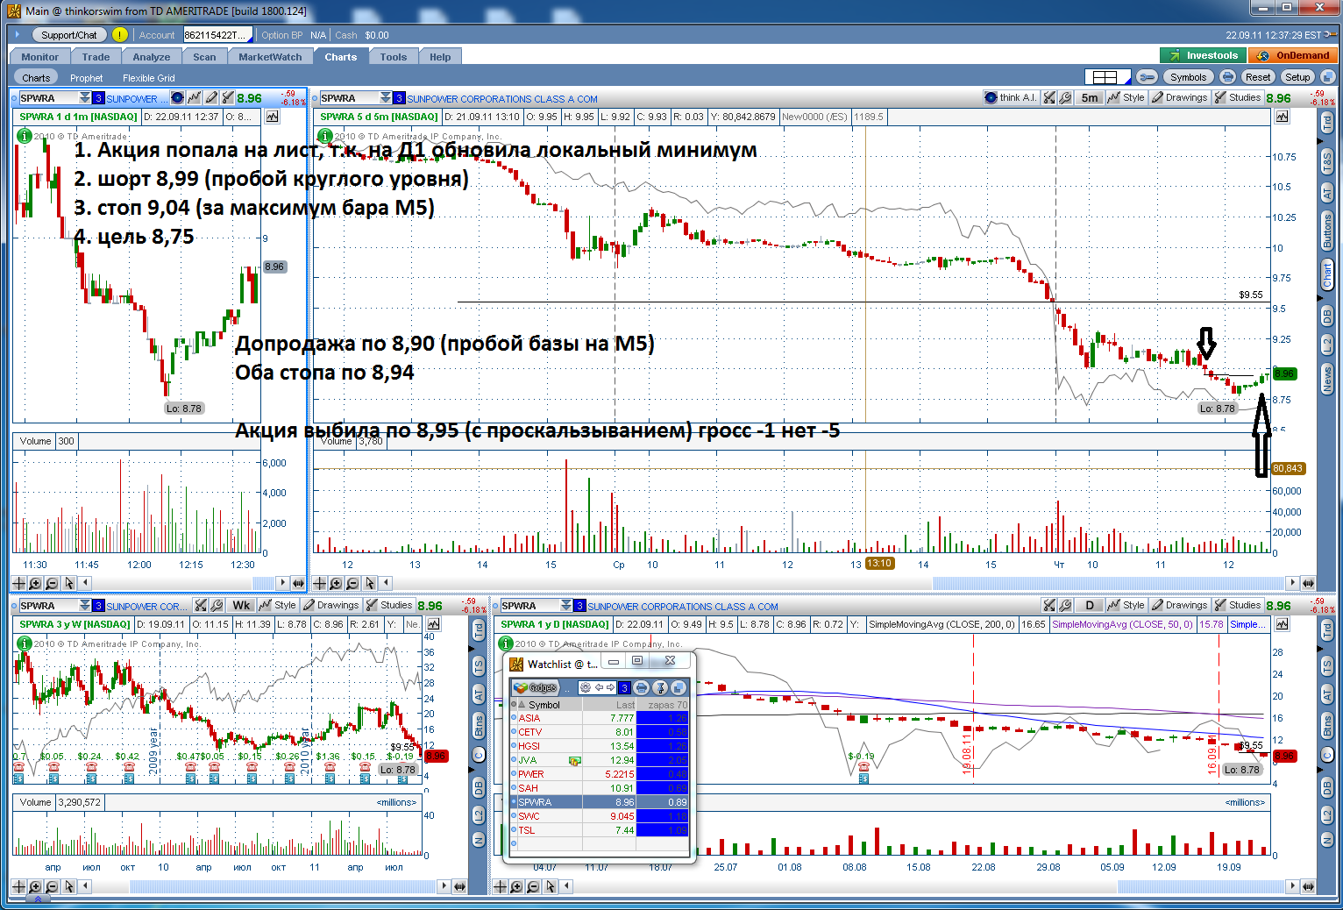Open chart mode icon in 5m chart info bar
1343x910 pixels.
[1283, 117]
